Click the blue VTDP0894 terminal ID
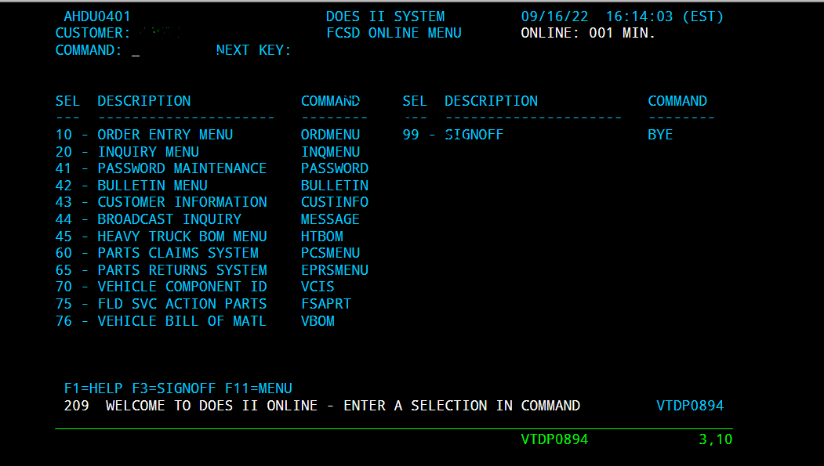This screenshot has height=466, width=824. click(689, 406)
